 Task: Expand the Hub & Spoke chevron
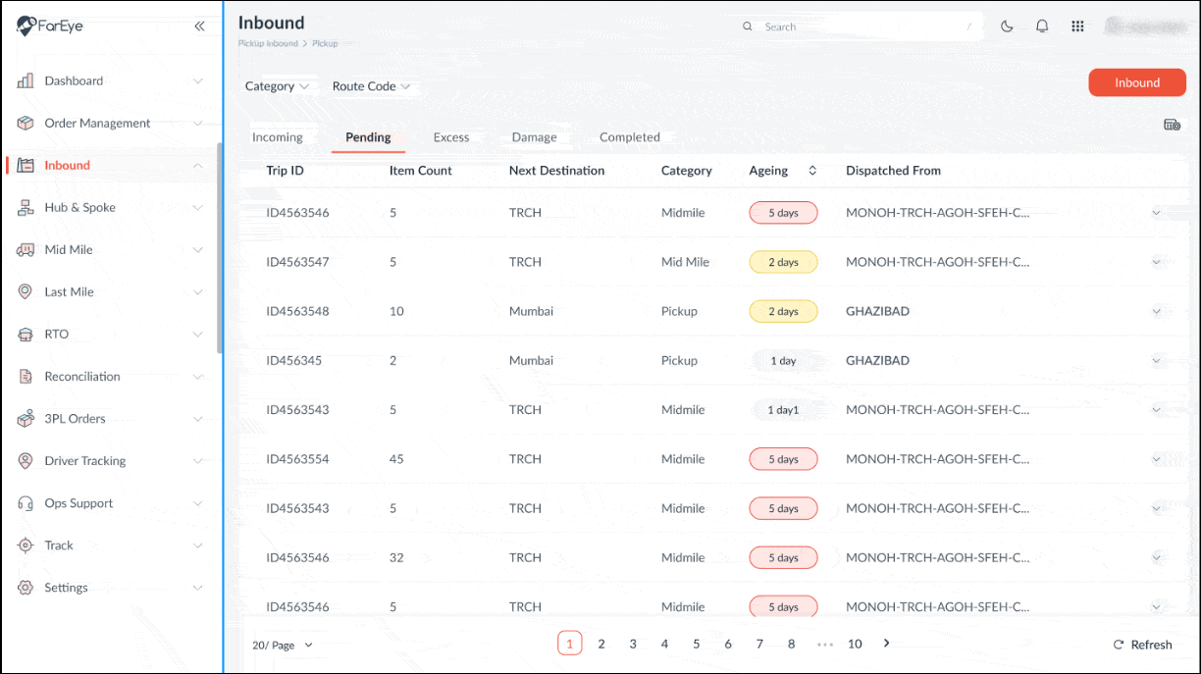click(x=197, y=207)
